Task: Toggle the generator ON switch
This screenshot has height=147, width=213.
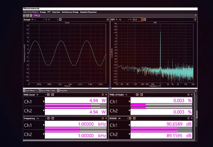Action: click(x=37, y=16)
